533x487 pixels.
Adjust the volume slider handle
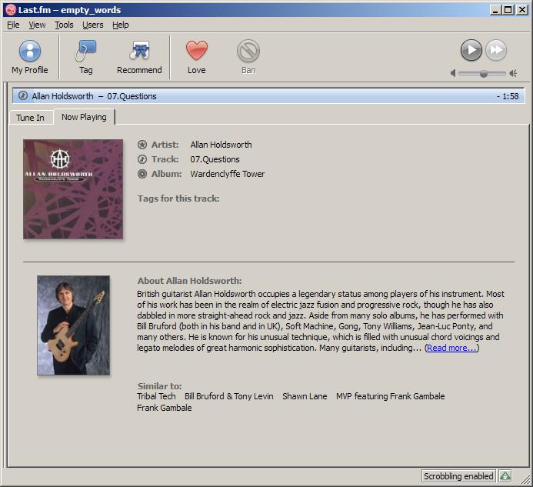click(x=483, y=73)
